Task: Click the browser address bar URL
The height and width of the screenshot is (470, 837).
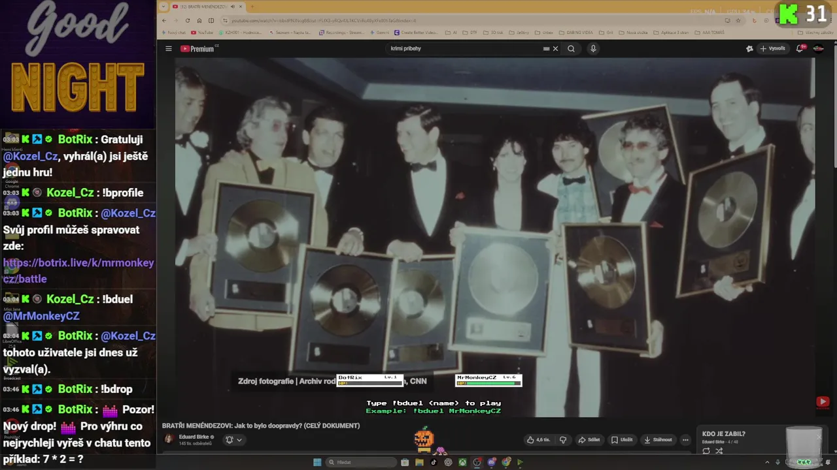Action: [324, 20]
